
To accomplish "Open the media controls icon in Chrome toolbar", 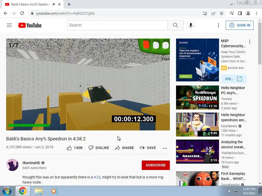I will pos(232,13).
